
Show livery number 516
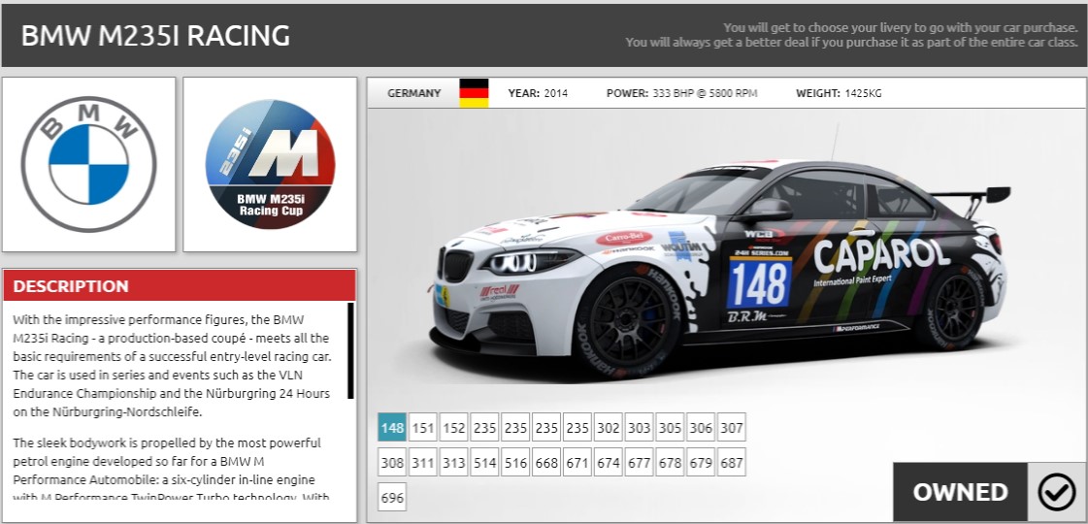click(x=515, y=462)
